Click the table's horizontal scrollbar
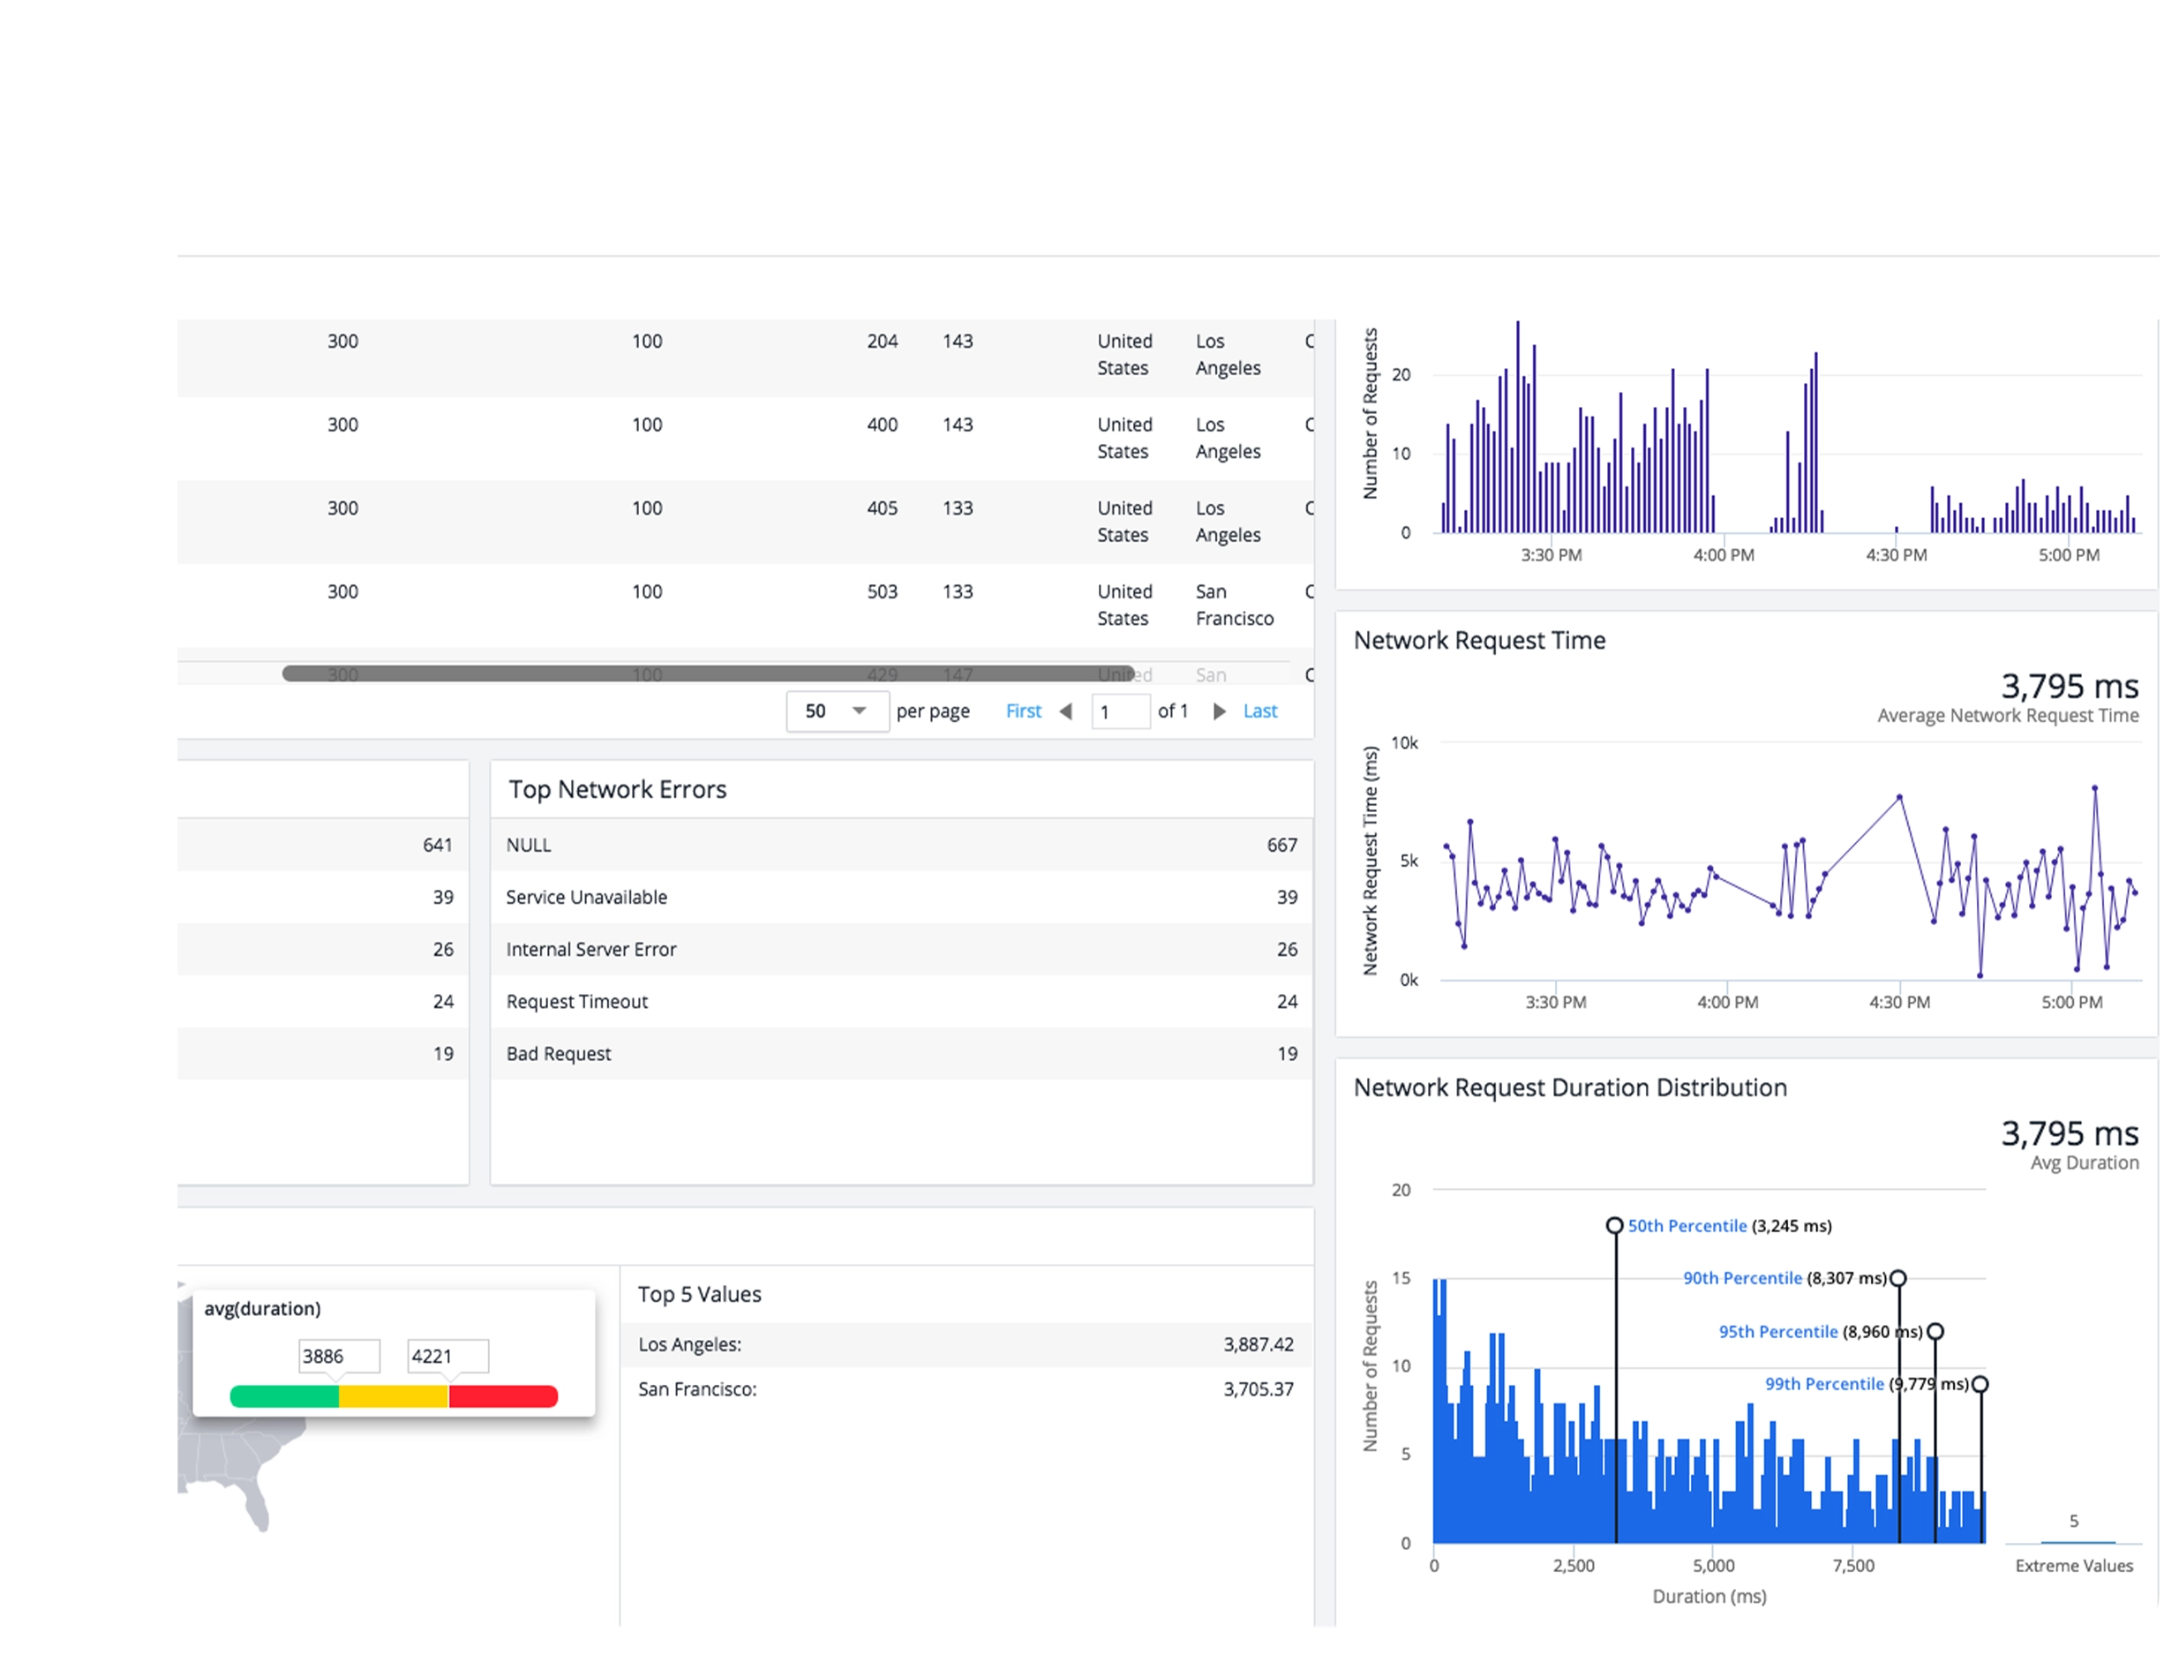The width and height of the screenshot is (2164, 1670). pos(708,674)
